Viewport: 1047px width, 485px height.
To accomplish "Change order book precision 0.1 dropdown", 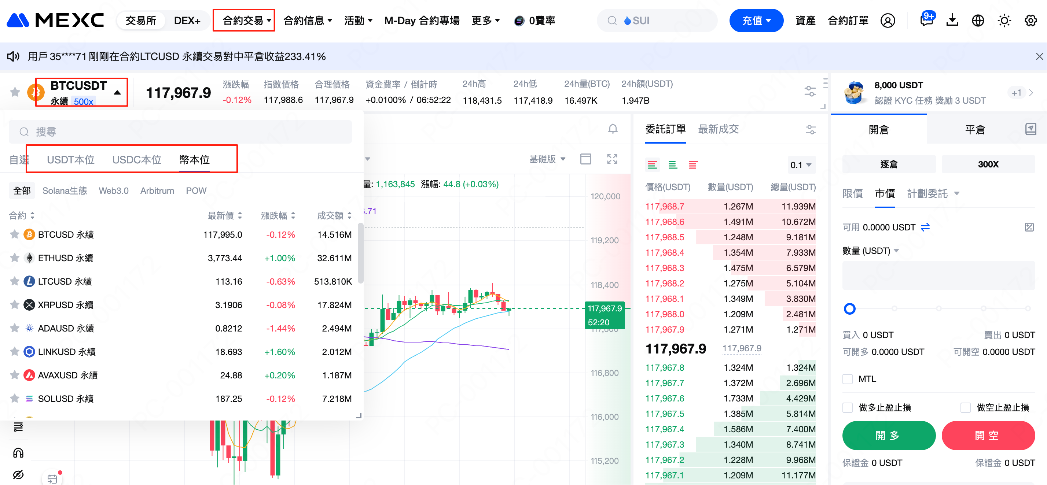I will [x=801, y=165].
